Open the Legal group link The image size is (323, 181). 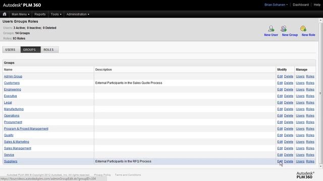[x=8, y=103]
